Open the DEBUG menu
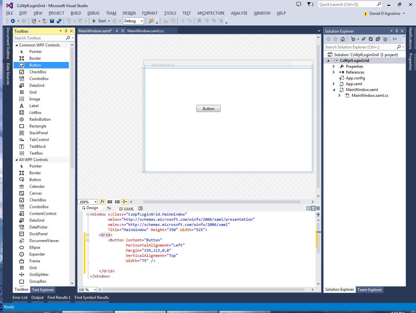Screen dimensions: 416x313 (93, 13)
